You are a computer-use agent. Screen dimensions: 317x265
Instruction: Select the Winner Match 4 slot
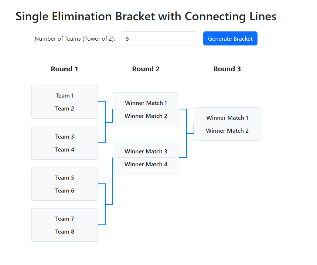146,164
